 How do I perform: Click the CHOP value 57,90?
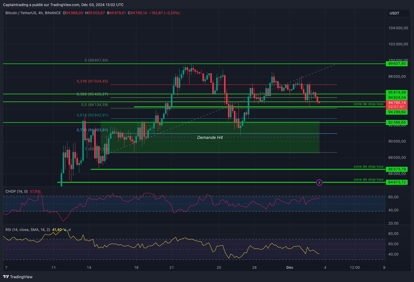tap(35, 191)
